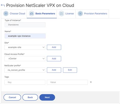Open the Provision Parameters tab
The height and width of the screenshot is (104, 120).
(92, 14)
